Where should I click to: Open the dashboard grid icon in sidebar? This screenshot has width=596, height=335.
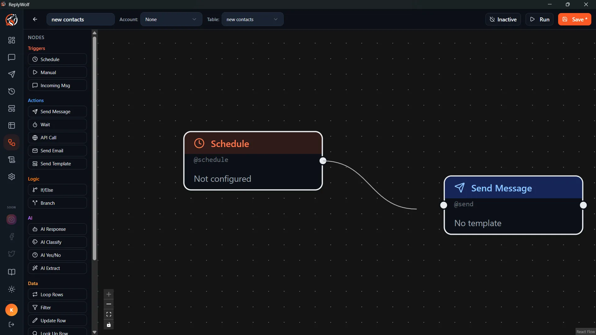[x=11, y=40]
